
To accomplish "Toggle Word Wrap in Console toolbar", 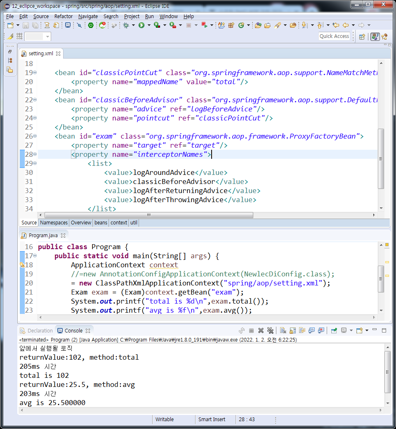I will [302, 330].
